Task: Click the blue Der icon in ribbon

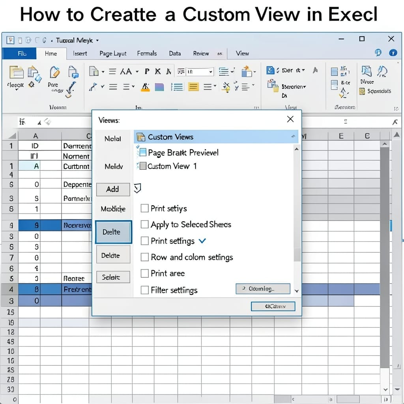Action: [270, 70]
